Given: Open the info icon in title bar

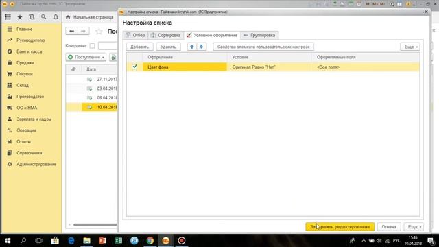Looking at the screenshot, I should [408, 4].
